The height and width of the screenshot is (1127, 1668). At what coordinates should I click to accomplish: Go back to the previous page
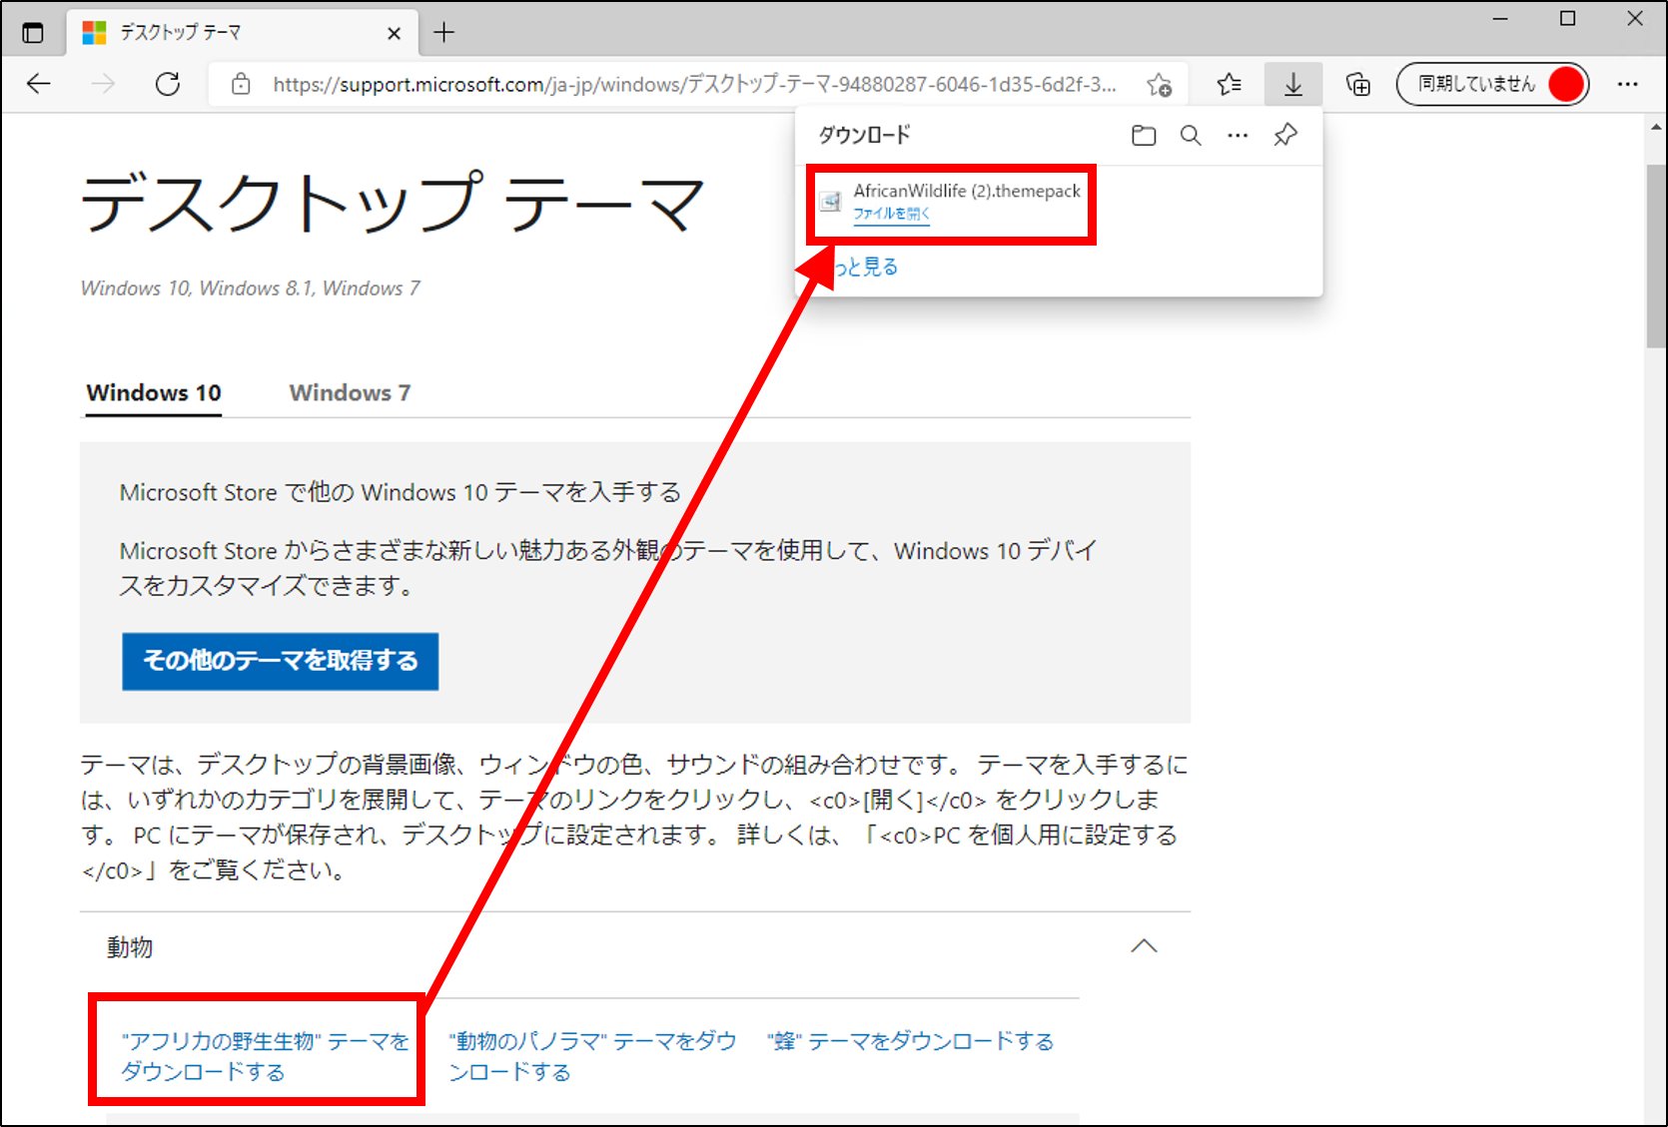[38, 84]
